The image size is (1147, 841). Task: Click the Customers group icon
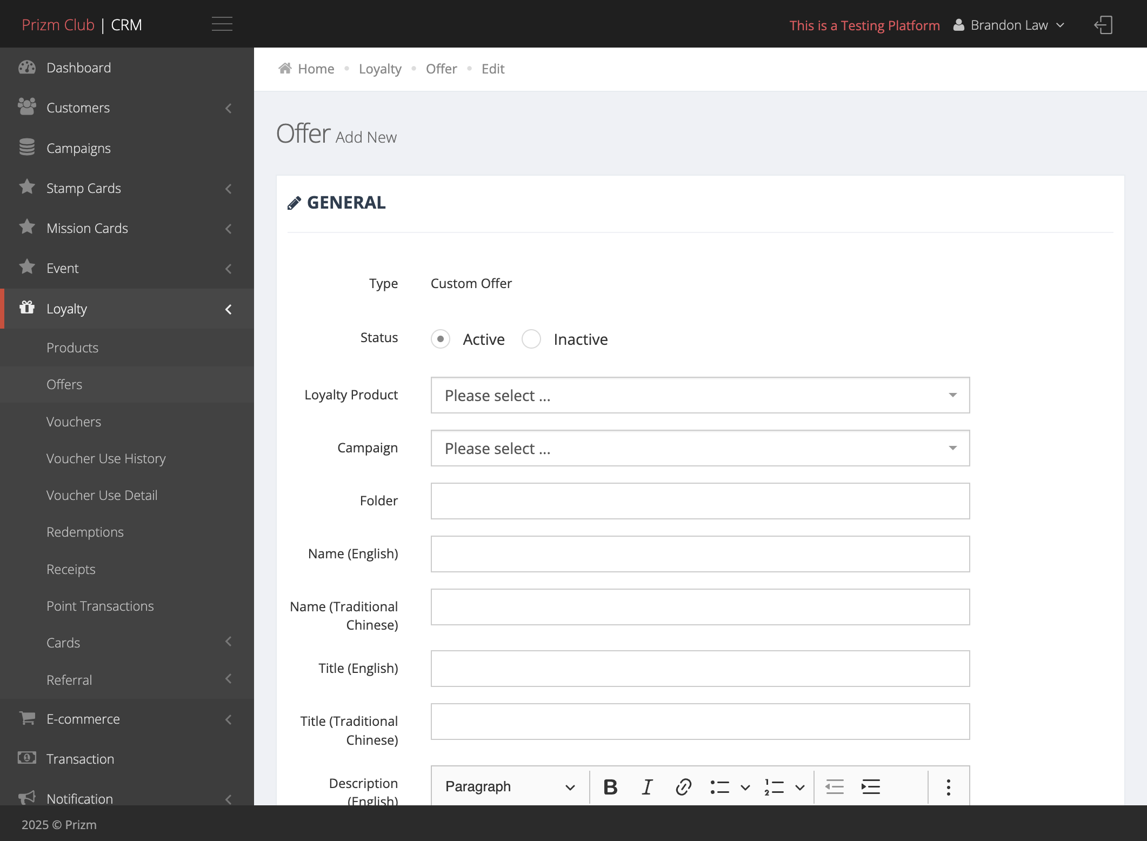tap(27, 106)
